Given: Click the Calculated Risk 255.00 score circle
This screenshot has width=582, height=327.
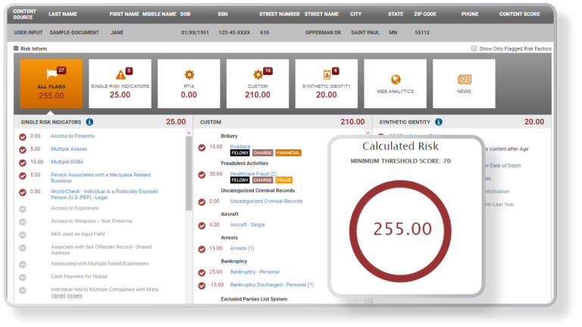Looking at the screenshot, I should [402, 228].
